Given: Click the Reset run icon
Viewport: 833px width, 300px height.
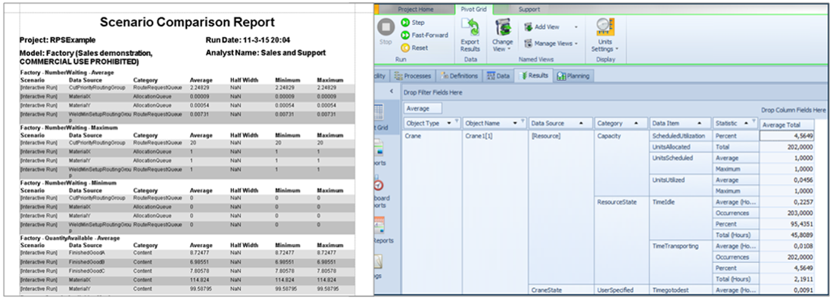Looking at the screenshot, I should click(x=405, y=48).
